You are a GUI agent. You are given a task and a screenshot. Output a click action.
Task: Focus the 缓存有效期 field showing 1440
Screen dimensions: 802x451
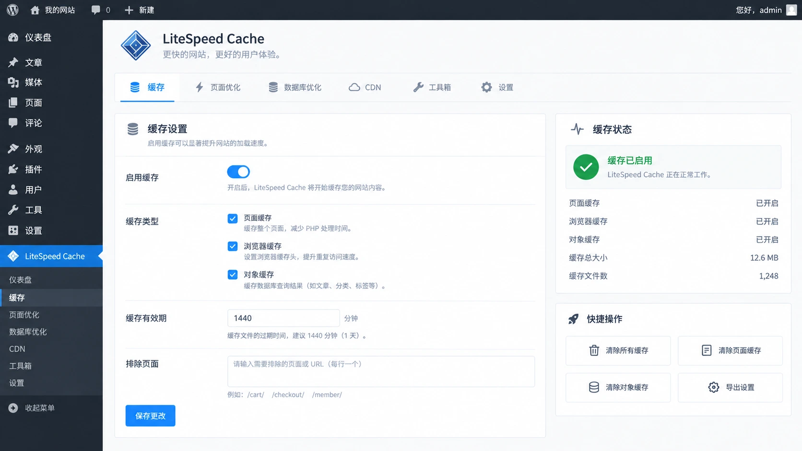tap(283, 318)
